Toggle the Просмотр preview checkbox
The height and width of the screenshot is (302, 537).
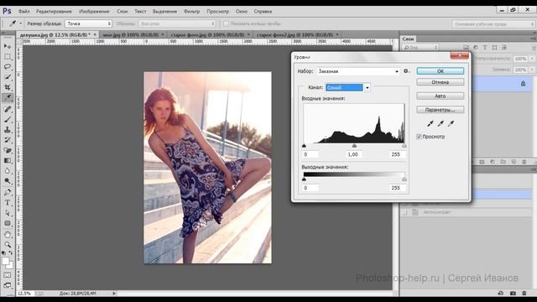(x=419, y=137)
